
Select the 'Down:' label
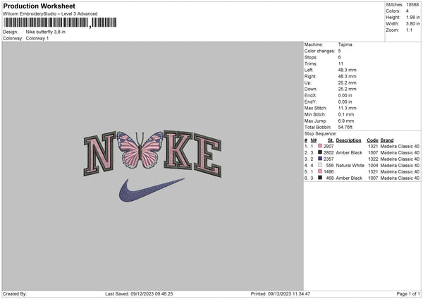tap(310, 89)
